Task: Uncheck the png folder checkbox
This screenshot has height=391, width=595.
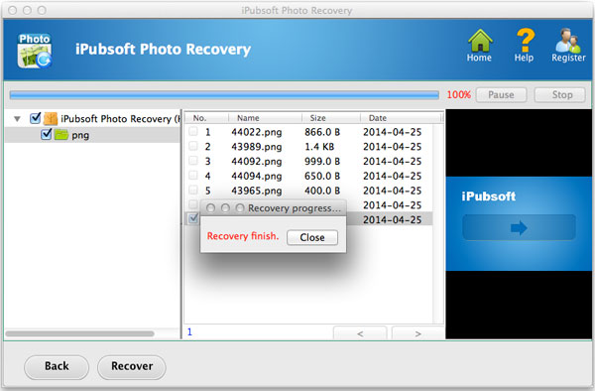Action: pos(47,134)
